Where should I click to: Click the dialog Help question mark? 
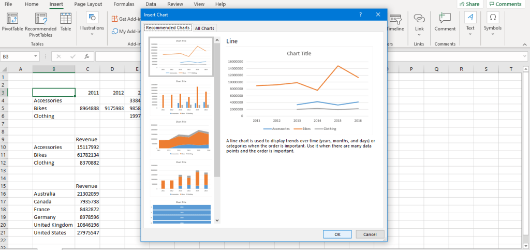pos(360,14)
